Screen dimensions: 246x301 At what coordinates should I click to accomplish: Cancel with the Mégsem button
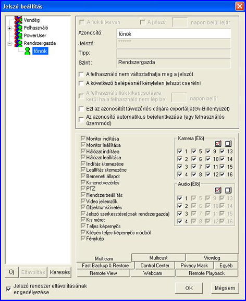tap(225, 288)
